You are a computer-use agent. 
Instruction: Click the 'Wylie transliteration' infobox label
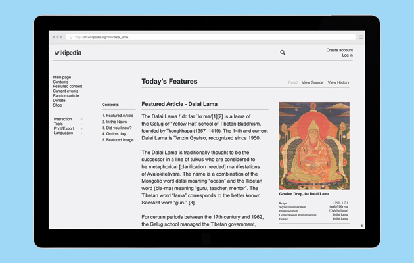pyautogui.click(x=292, y=207)
